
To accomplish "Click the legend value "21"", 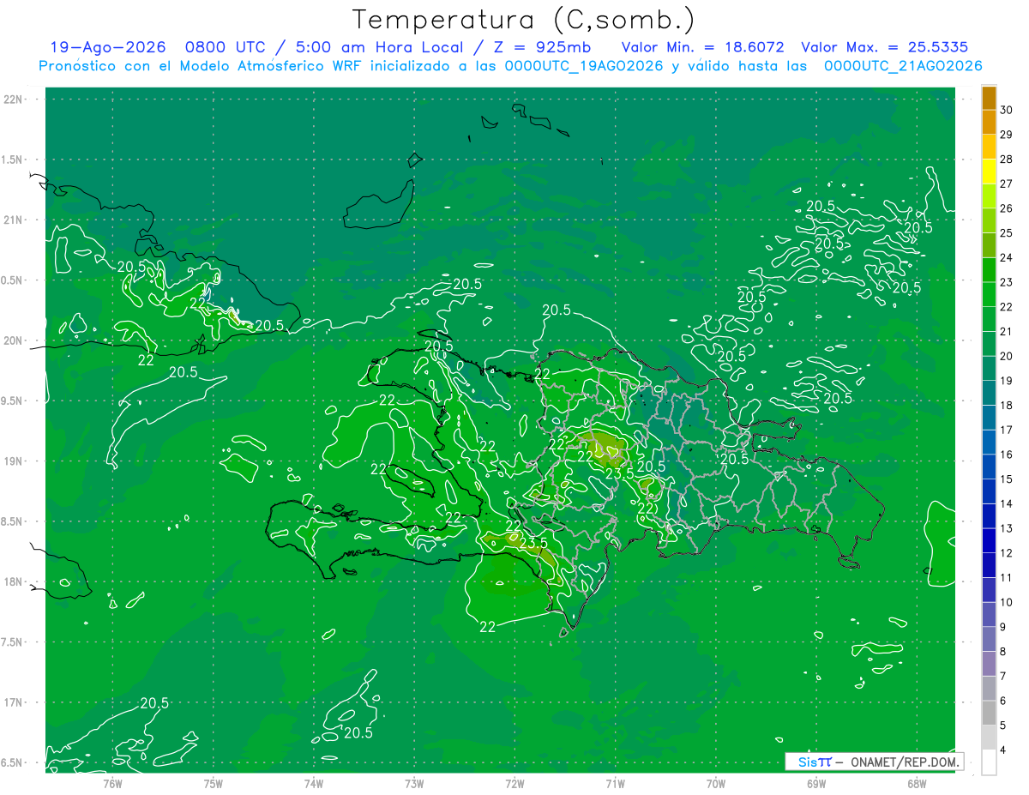I will click(x=1007, y=331).
